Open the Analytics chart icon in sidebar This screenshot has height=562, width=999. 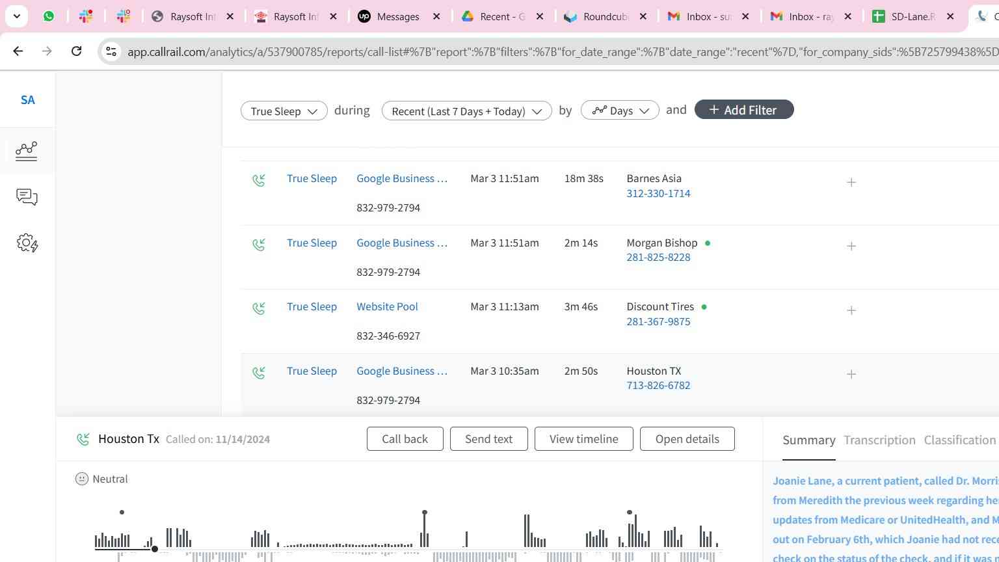[27, 151]
